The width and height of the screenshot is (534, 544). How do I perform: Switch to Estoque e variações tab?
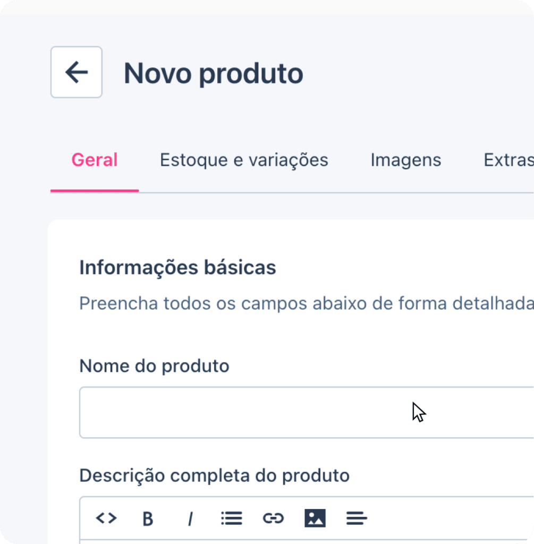tap(244, 160)
